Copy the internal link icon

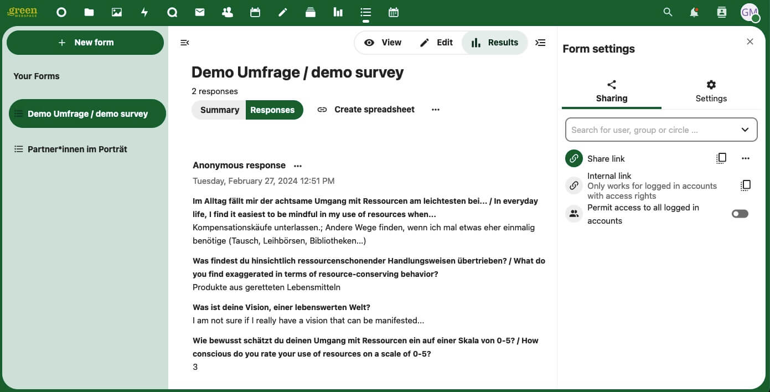(x=745, y=185)
